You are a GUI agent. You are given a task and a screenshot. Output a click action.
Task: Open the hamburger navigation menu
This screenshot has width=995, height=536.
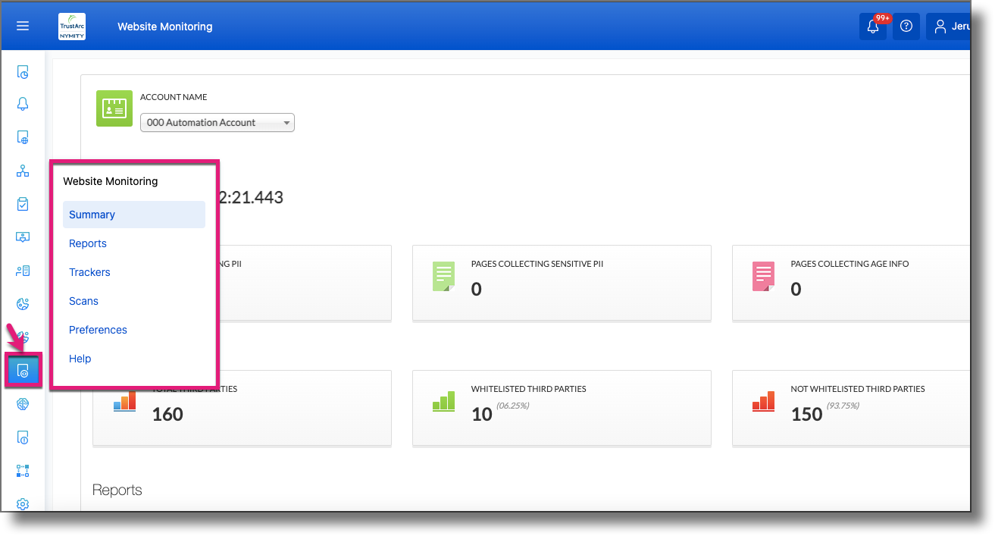coord(23,26)
